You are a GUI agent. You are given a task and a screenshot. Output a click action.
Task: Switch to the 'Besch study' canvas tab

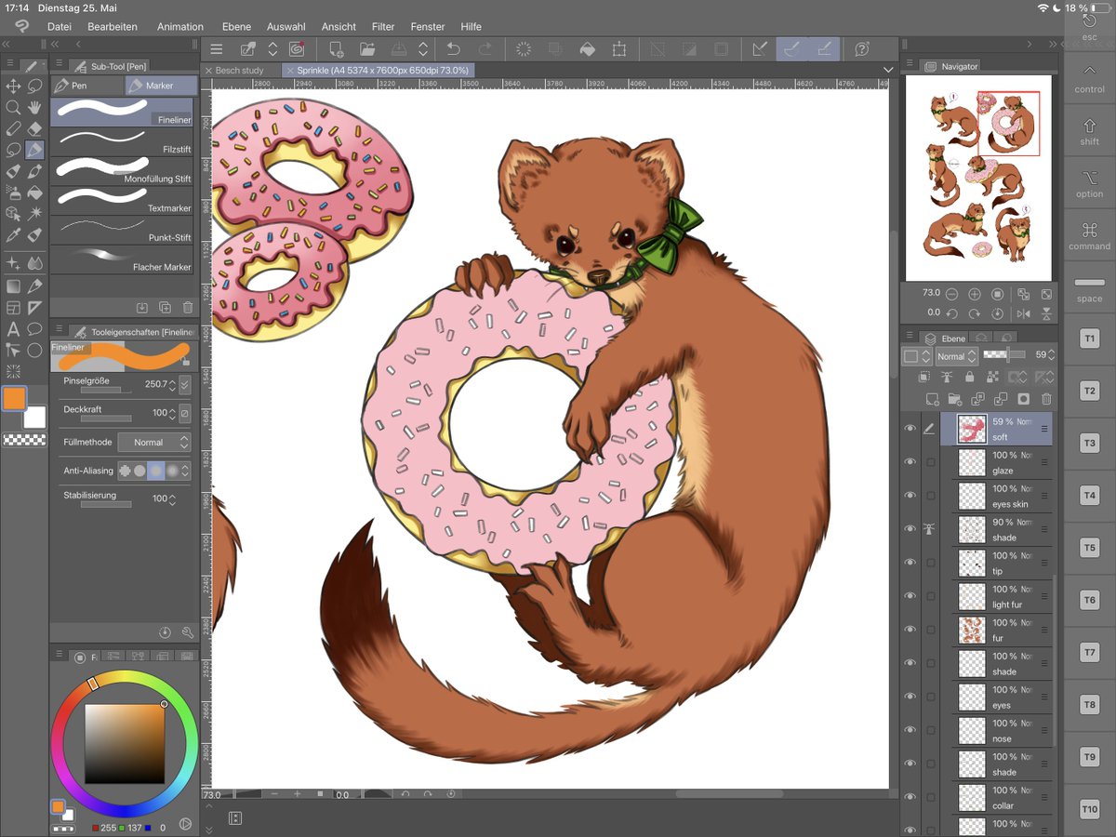[x=240, y=71]
